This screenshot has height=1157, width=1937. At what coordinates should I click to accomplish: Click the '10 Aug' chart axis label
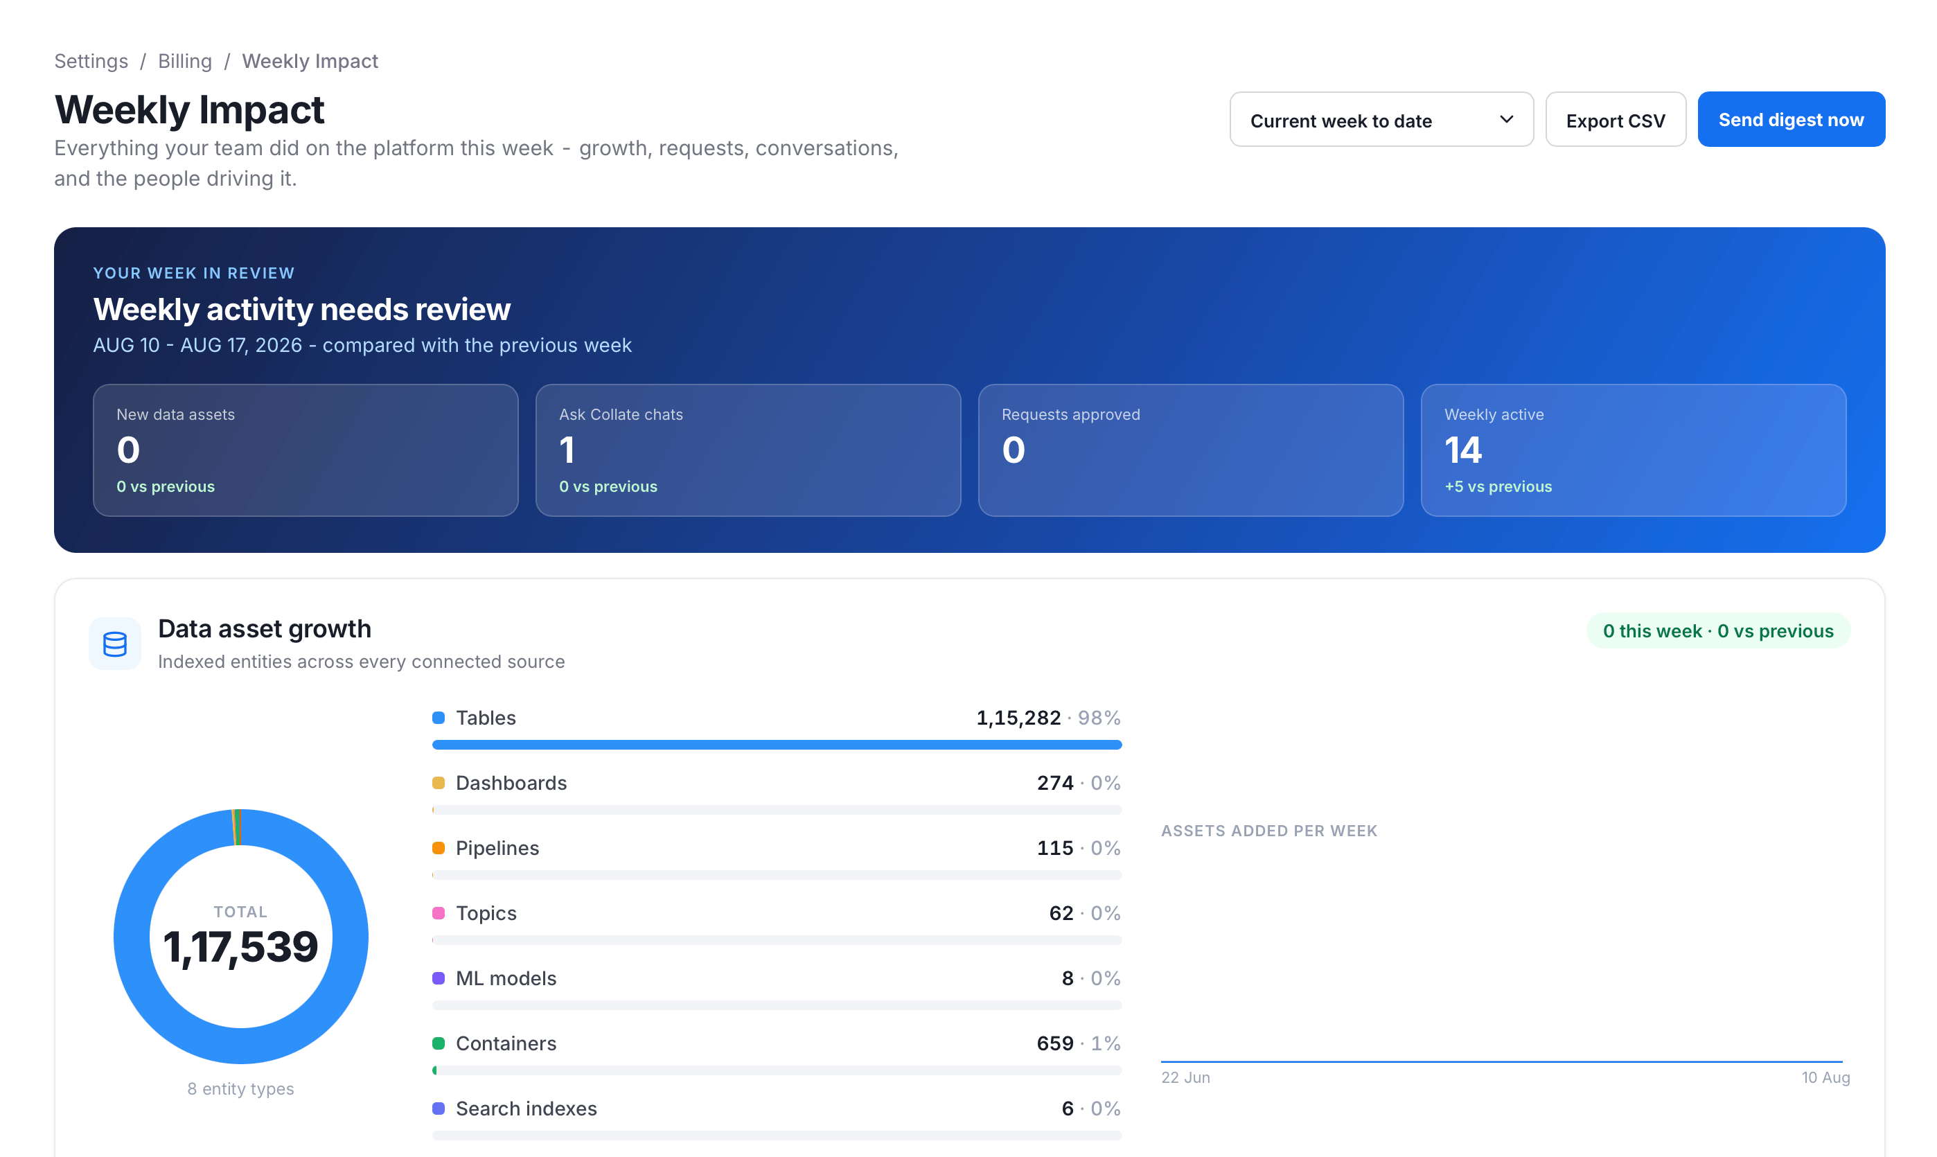1825,1077
